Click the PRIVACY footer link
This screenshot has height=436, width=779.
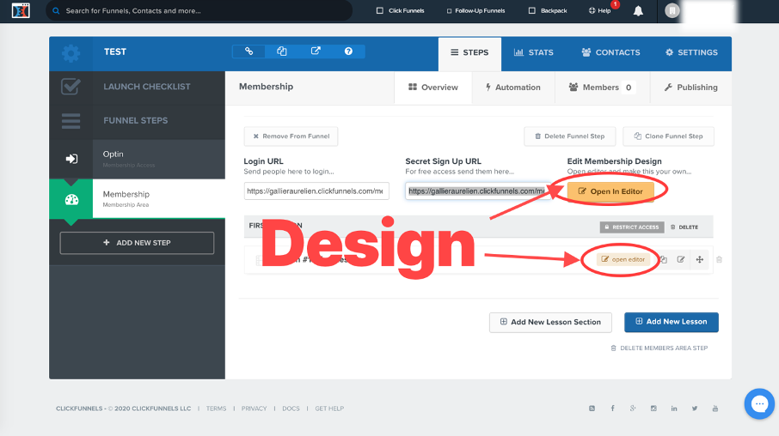point(254,409)
